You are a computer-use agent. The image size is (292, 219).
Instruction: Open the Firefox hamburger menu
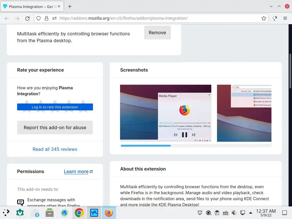point(285,18)
